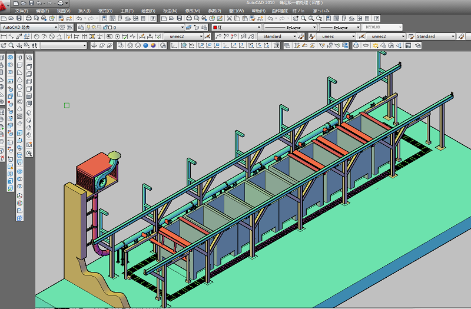Click the green pickbox square in viewport

tap(67, 105)
